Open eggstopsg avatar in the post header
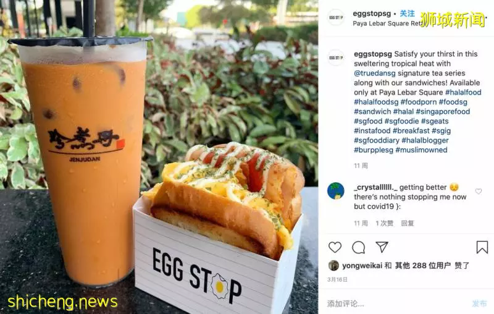This screenshot has width=494, height=314. 336,18
